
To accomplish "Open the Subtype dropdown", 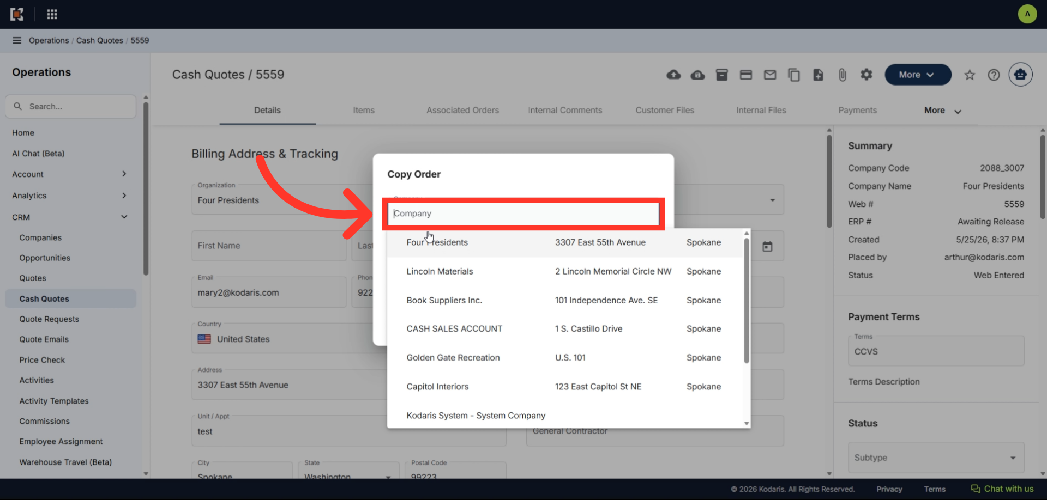I will click(936, 458).
